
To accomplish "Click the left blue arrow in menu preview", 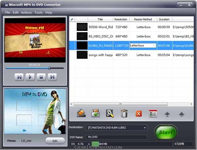I will click(24, 130).
